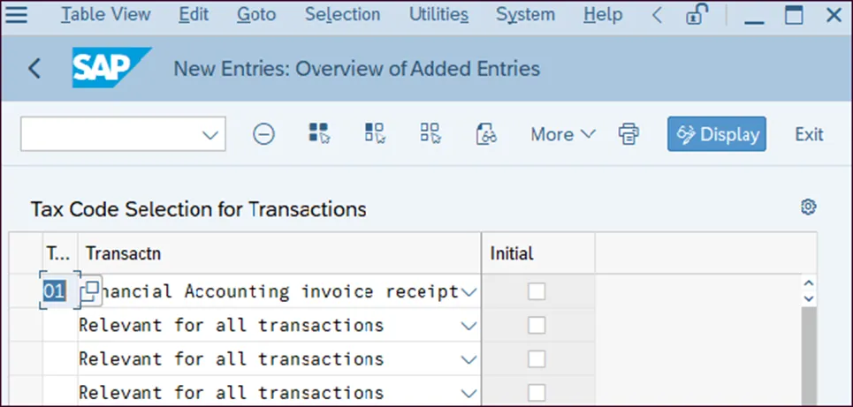Viewport: 853px width, 407px height.
Task: Open the More toolbar dropdown
Action: point(563,134)
